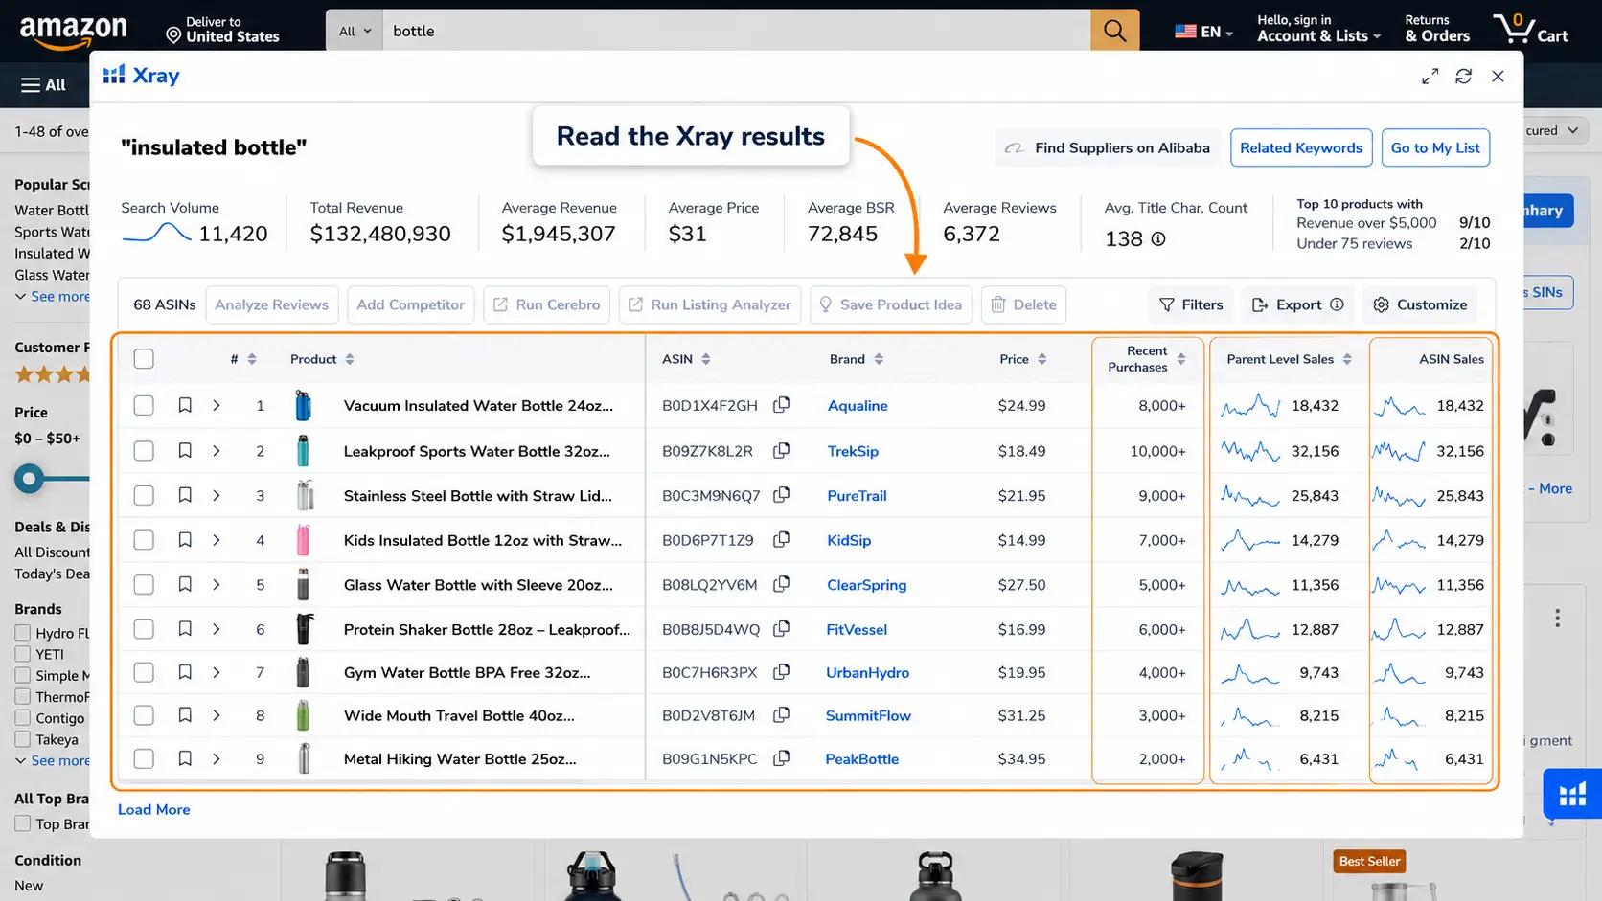
Task: Select the checkbox for row 6 FitVessel
Action: pyautogui.click(x=144, y=629)
